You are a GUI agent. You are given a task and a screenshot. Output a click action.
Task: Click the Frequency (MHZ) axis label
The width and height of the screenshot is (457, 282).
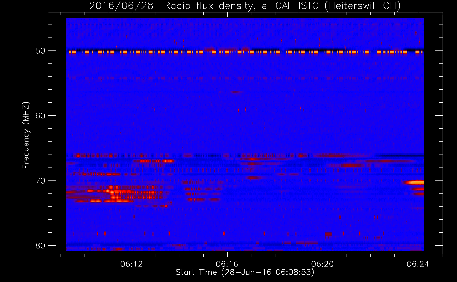pyautogui.click(x=26, y=135)
